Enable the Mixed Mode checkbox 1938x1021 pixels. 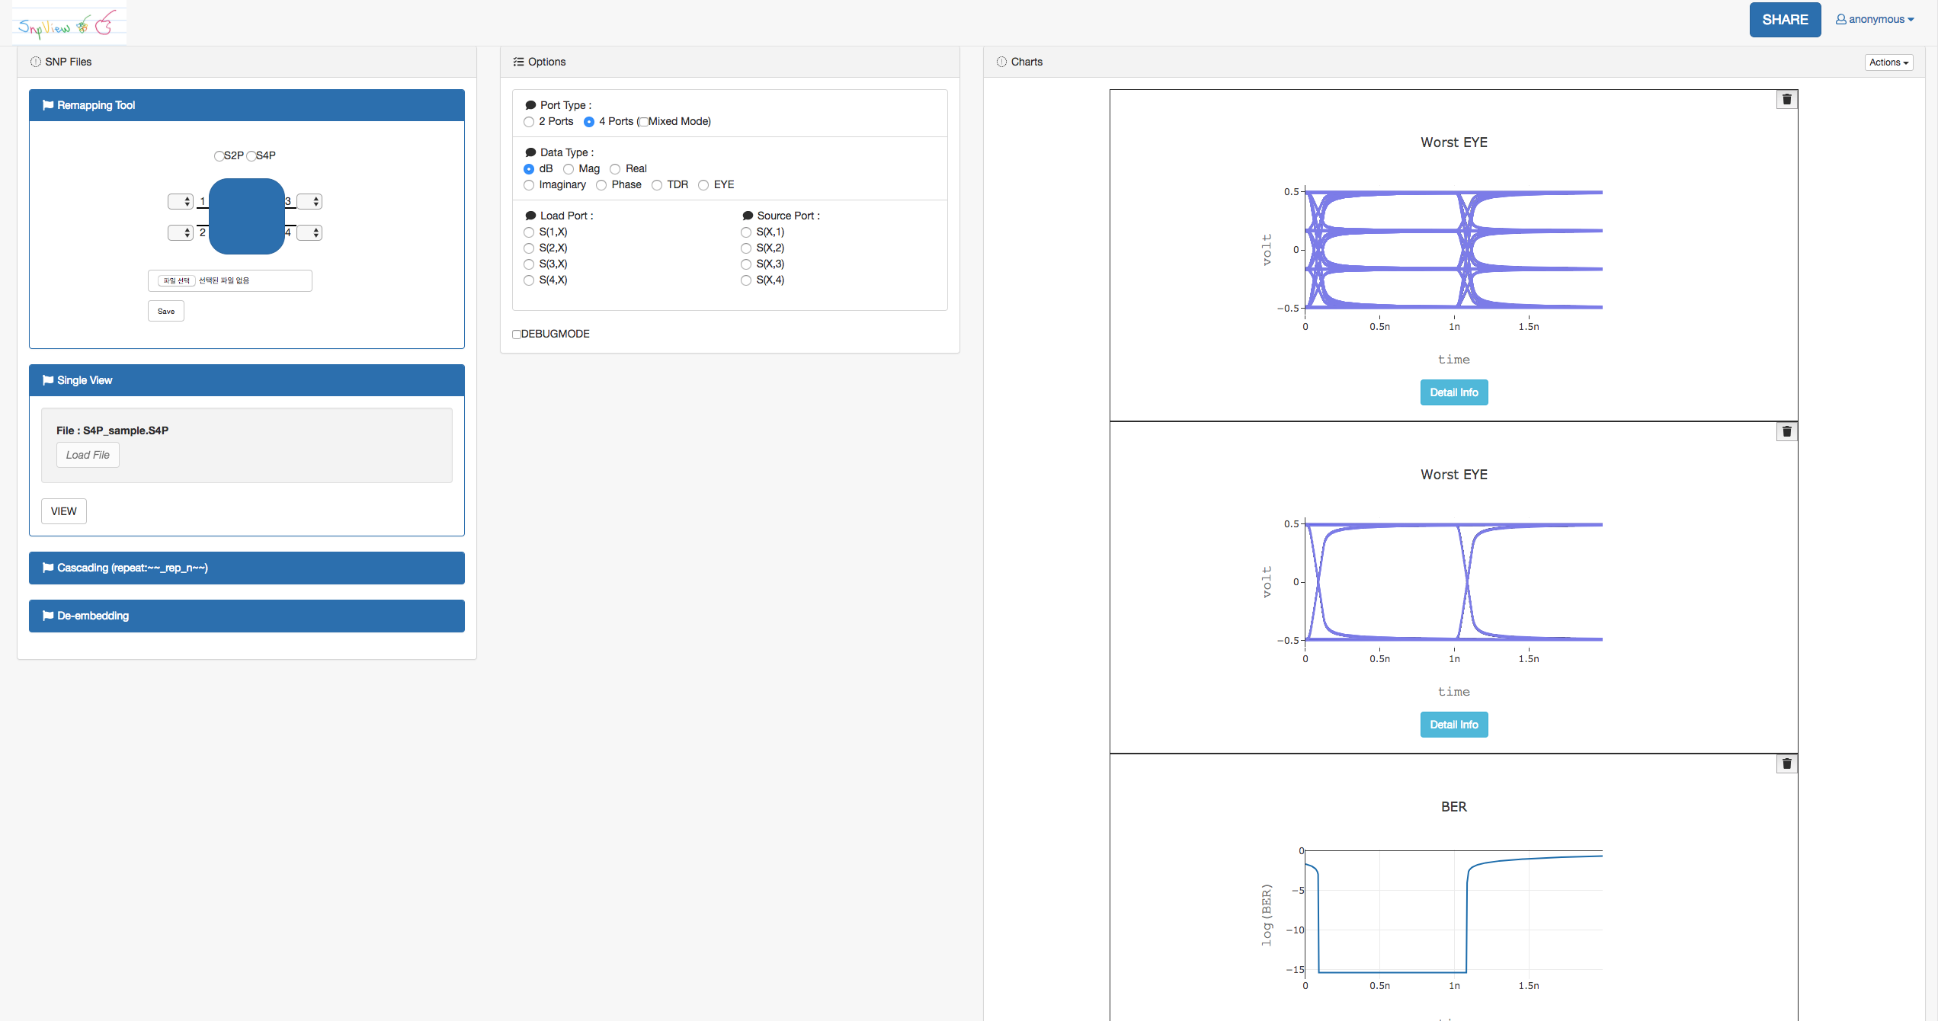(x=643, y=122)
